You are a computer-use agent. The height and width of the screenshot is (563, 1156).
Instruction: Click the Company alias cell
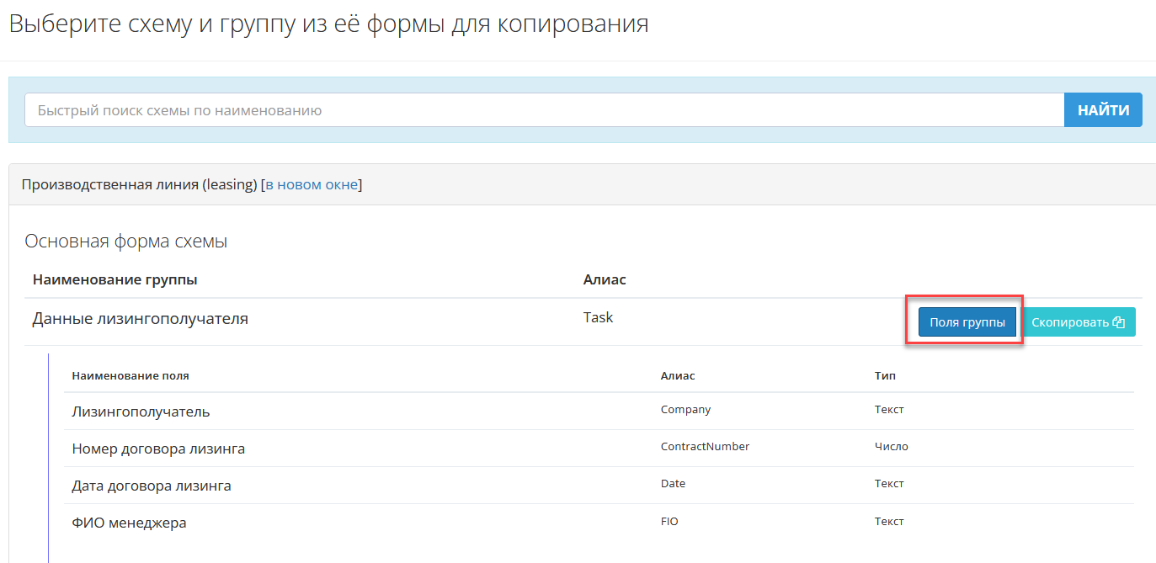click(685, 410)
